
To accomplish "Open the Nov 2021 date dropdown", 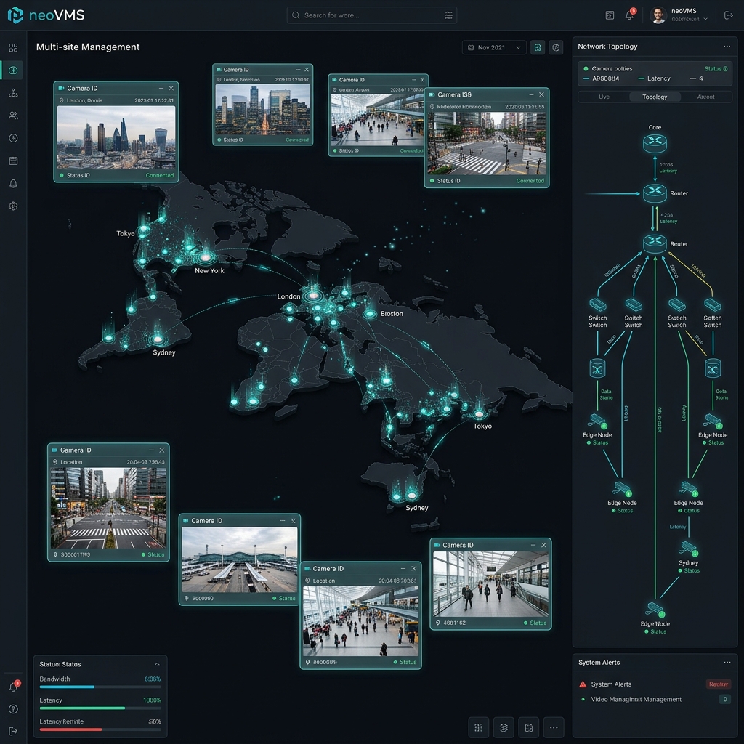I will coord(494,47).
